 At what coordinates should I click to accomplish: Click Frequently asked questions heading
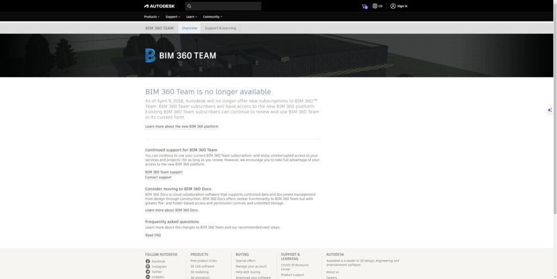tap(172, 221)
